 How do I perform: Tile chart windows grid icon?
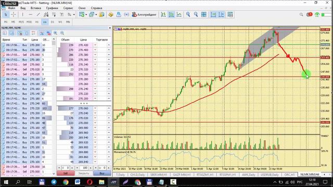[203, 15]
